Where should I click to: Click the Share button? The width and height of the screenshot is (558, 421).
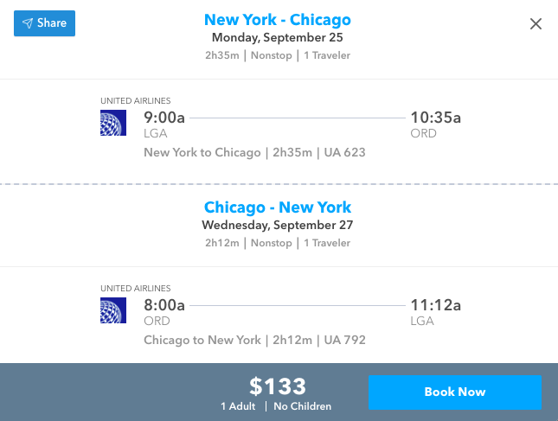(x=45, y=23)
